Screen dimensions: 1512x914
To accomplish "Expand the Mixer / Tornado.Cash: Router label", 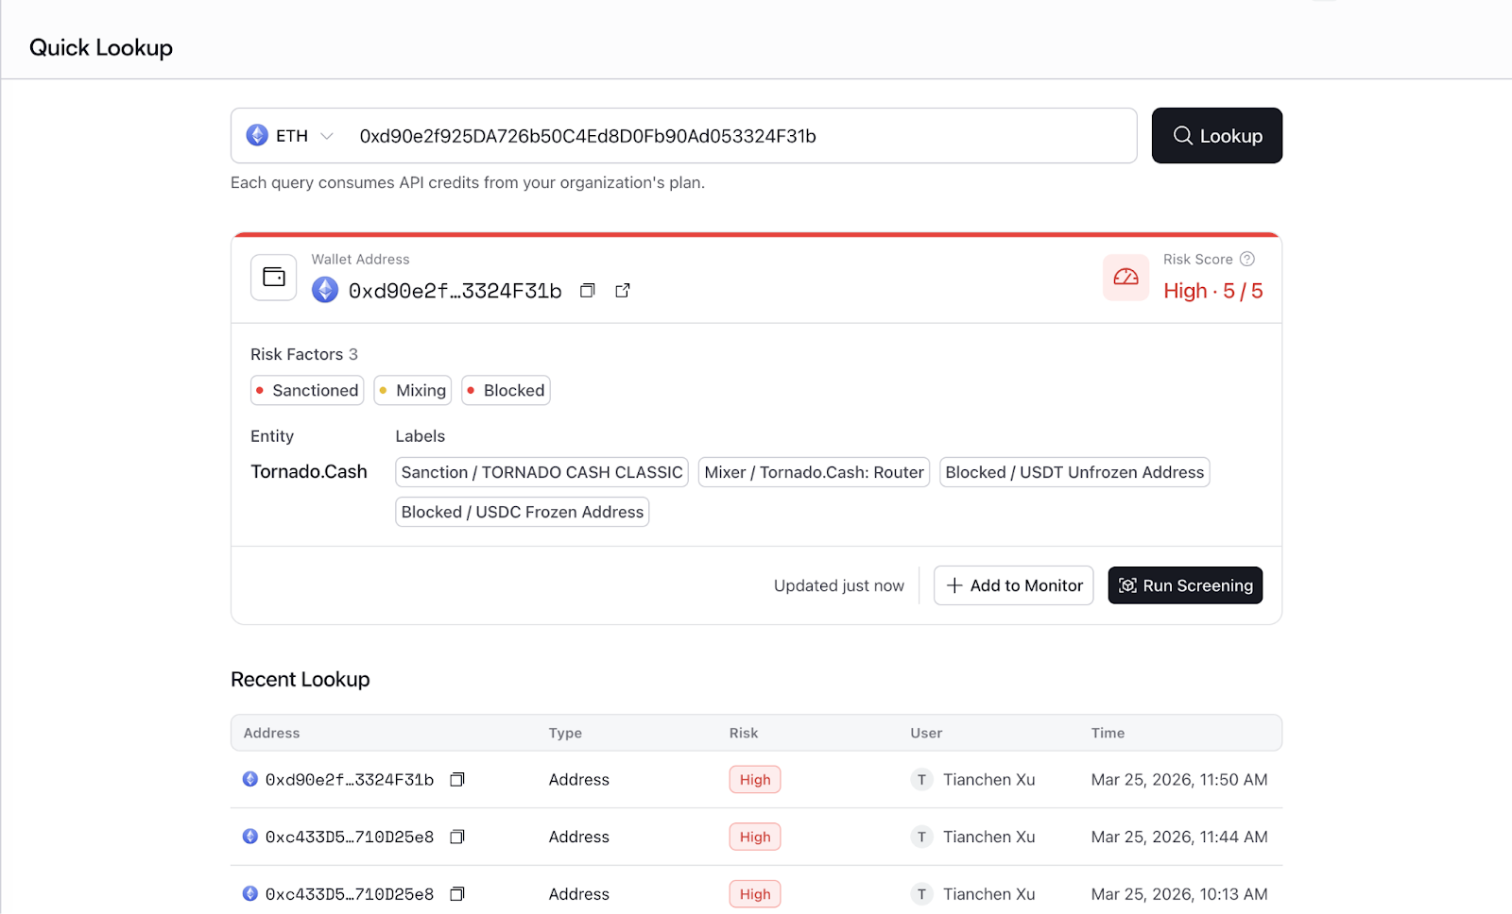I will pyautogui.click(x=814, y=472).
